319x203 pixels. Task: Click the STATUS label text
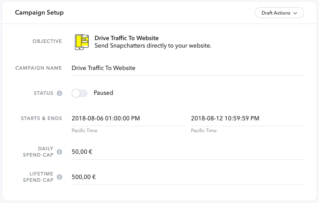point(44,93)
